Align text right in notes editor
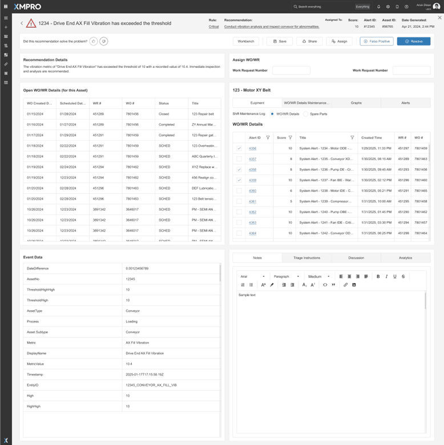The image size is (444, 445). point(358,276)
